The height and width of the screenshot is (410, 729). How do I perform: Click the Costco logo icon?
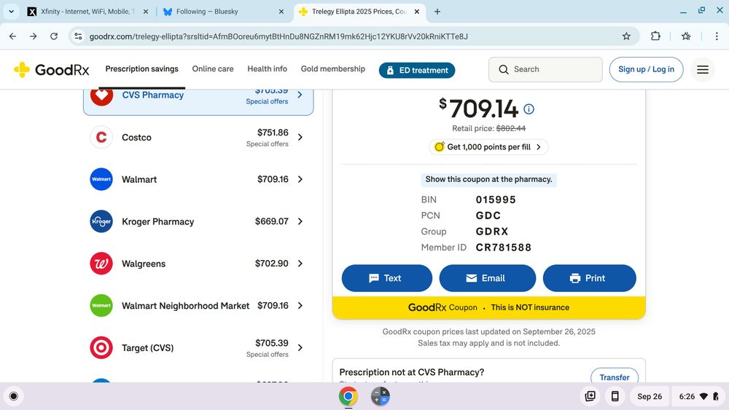pyautogui.click(x=101, y=137)
